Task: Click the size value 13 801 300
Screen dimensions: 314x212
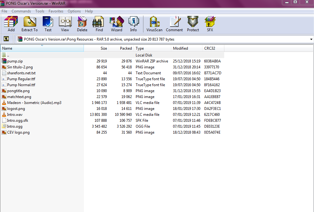Action: pyautogui.click(x=98, y=115)
